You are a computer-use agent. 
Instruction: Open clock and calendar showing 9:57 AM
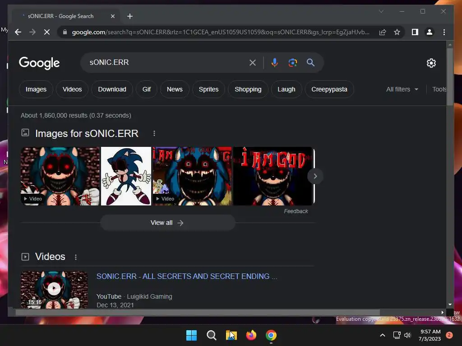point(430,335)
